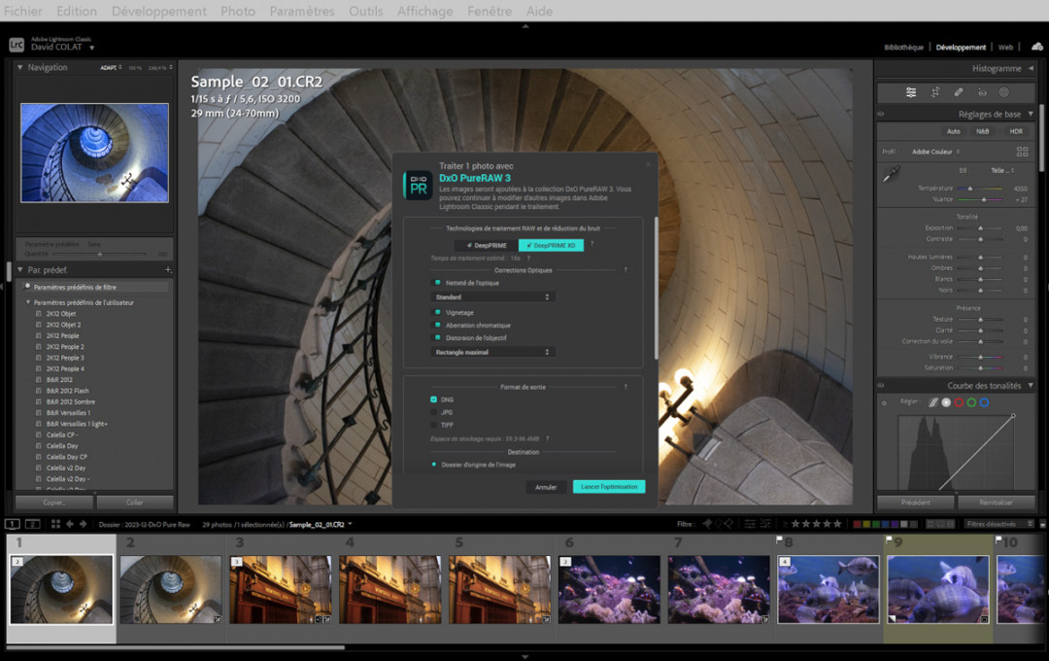Open the Outils menu
This screenshot has width=1049, height=661.
pyautogui.click(x=366, y=12)
